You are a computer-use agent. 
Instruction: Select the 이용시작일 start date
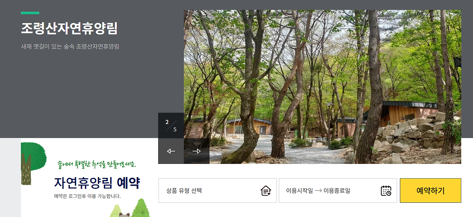click(x=299, y=191)
